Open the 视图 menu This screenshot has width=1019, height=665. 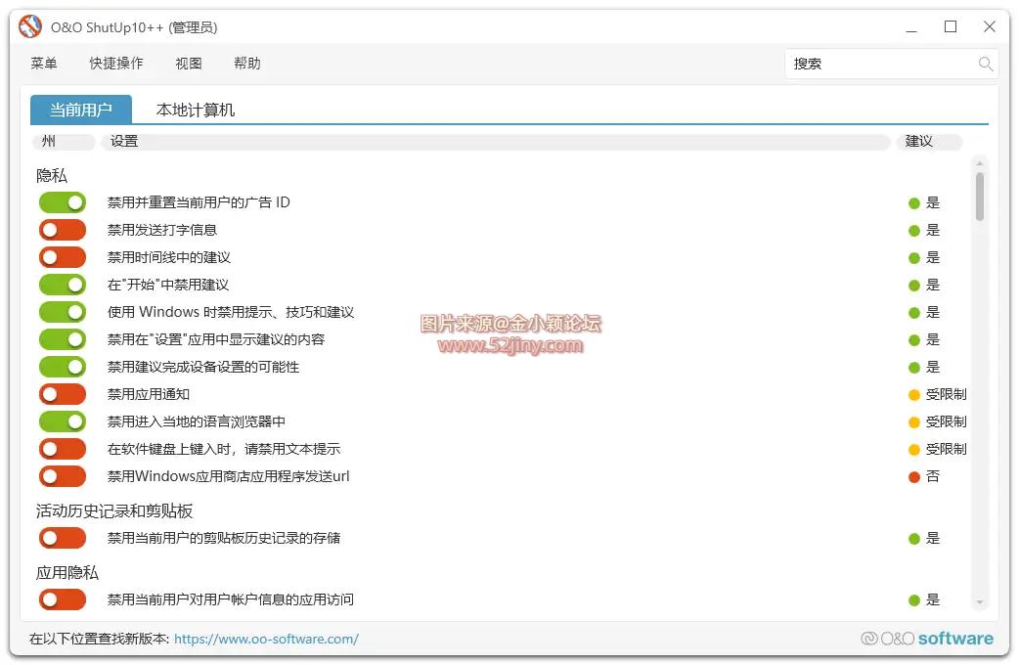click(x=189, y=63)
